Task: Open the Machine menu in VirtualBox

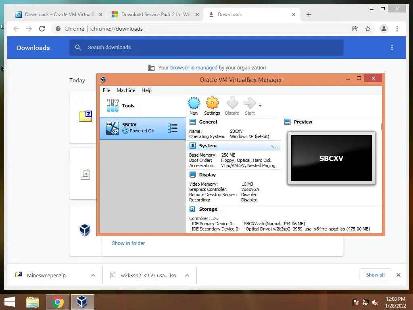Action: pos(126,90)
